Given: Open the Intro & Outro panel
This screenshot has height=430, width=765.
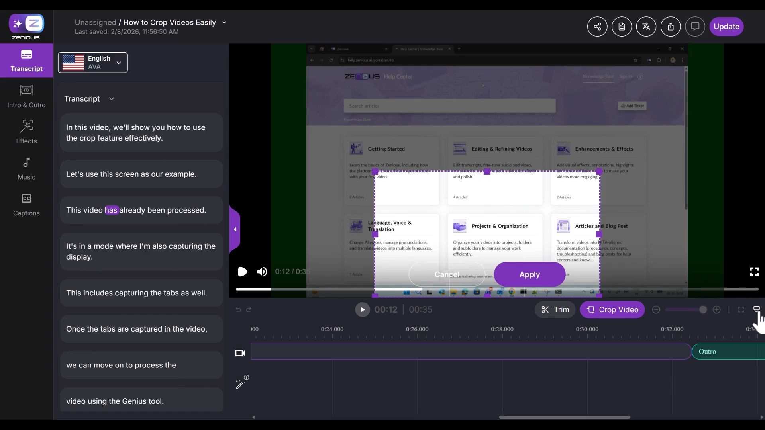Looking at the screenshot, I should point(26,96).
